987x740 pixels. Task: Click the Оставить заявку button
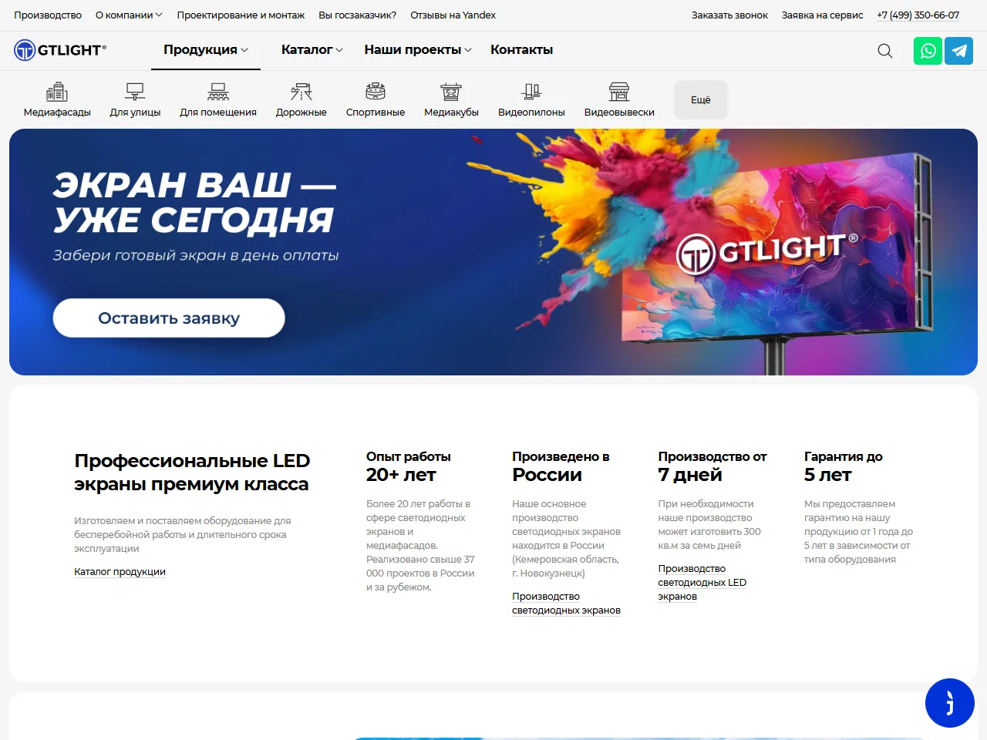tap(169, 318)
